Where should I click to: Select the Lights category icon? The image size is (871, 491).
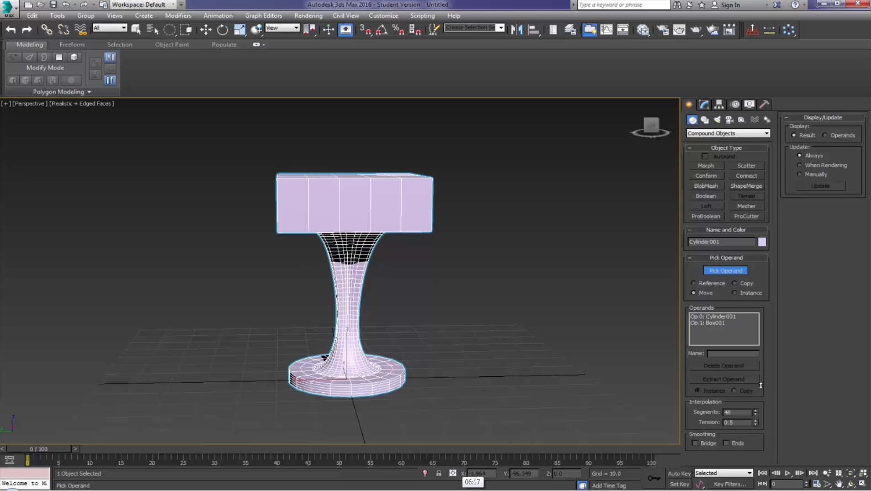(x=717, y=120)
